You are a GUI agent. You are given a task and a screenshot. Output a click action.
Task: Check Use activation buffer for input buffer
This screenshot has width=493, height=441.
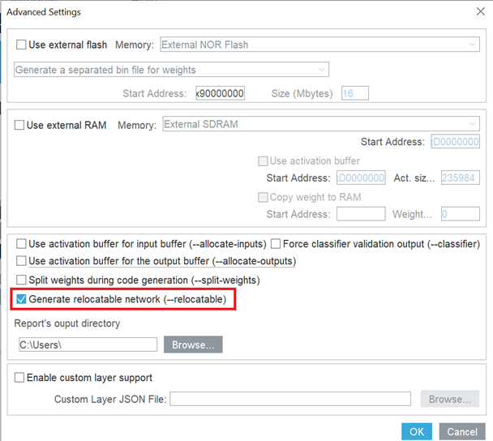pos(21,243)
